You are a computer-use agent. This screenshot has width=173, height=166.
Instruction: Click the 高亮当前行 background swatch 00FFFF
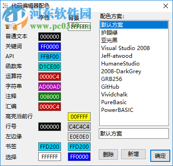(x=79, y=116)
